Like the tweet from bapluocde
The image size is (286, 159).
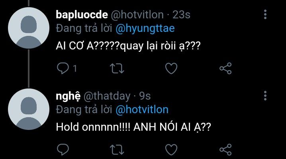click(171, 68)
